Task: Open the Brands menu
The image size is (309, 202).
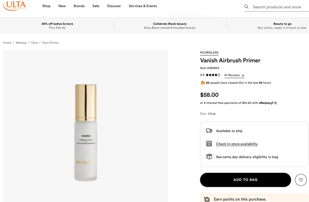Action: (x=79, y=6)
